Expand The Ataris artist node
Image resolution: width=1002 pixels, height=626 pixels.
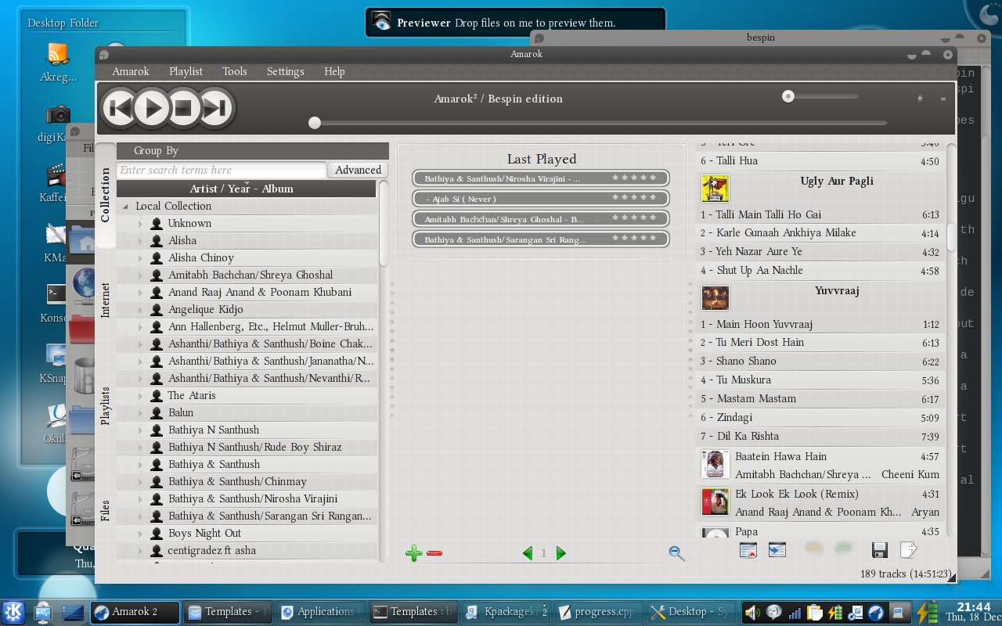pyautogui.click(x=141, y=396)
